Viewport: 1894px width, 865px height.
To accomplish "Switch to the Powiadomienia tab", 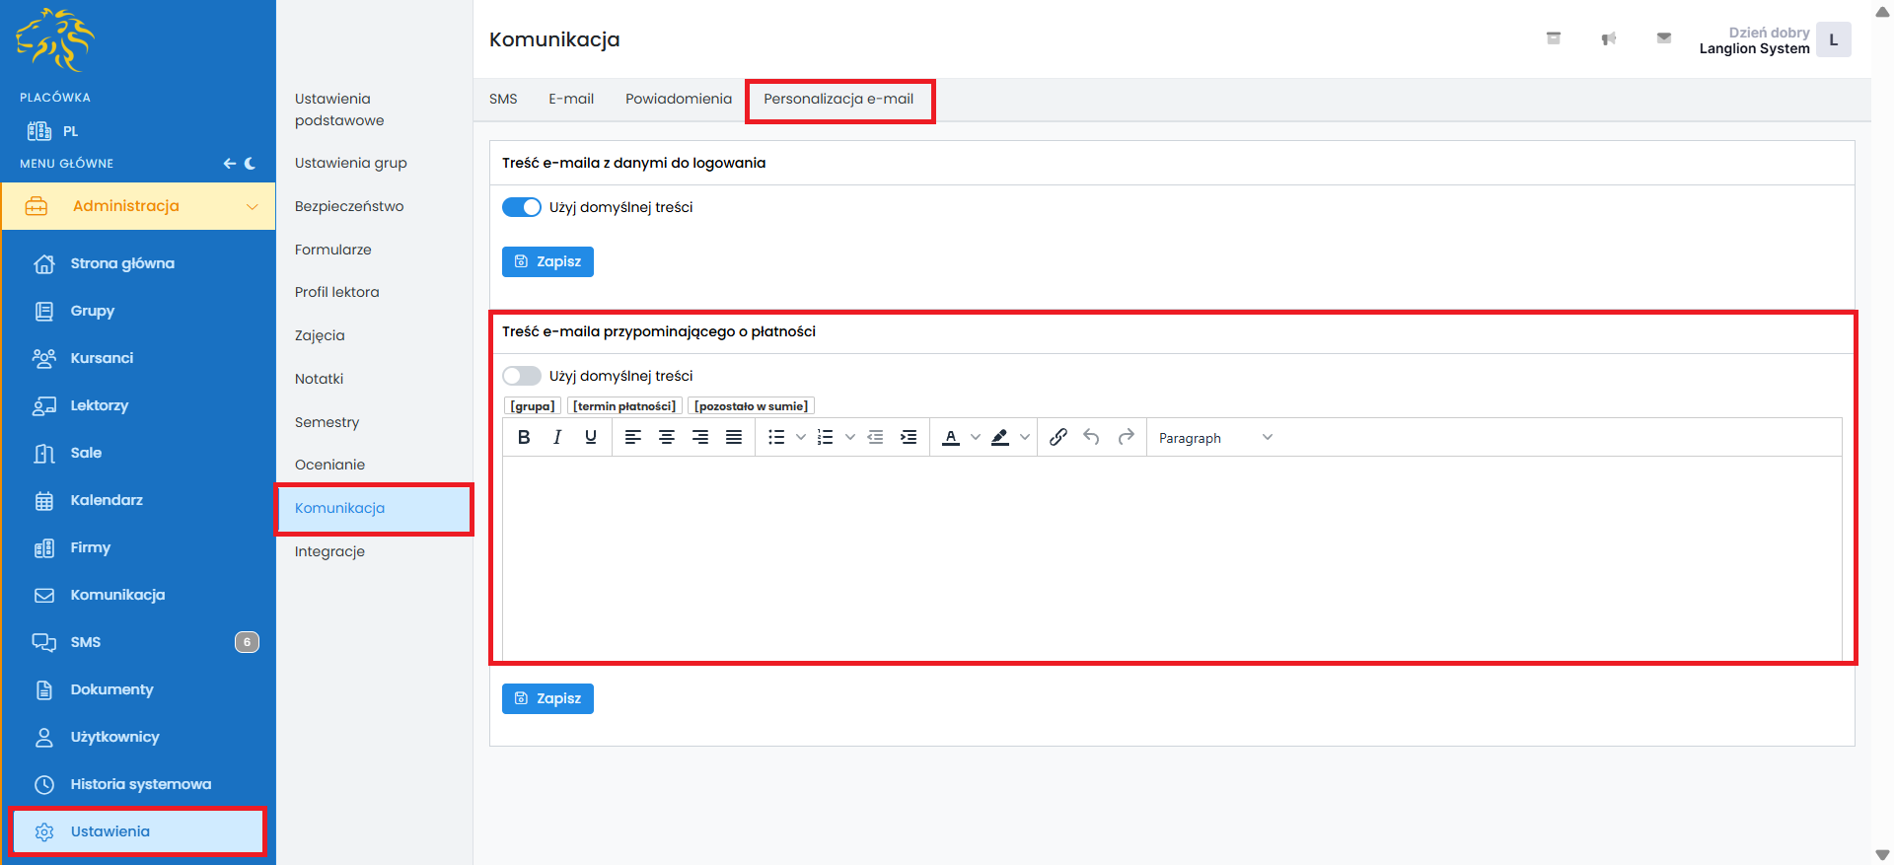I will (679, 99).
